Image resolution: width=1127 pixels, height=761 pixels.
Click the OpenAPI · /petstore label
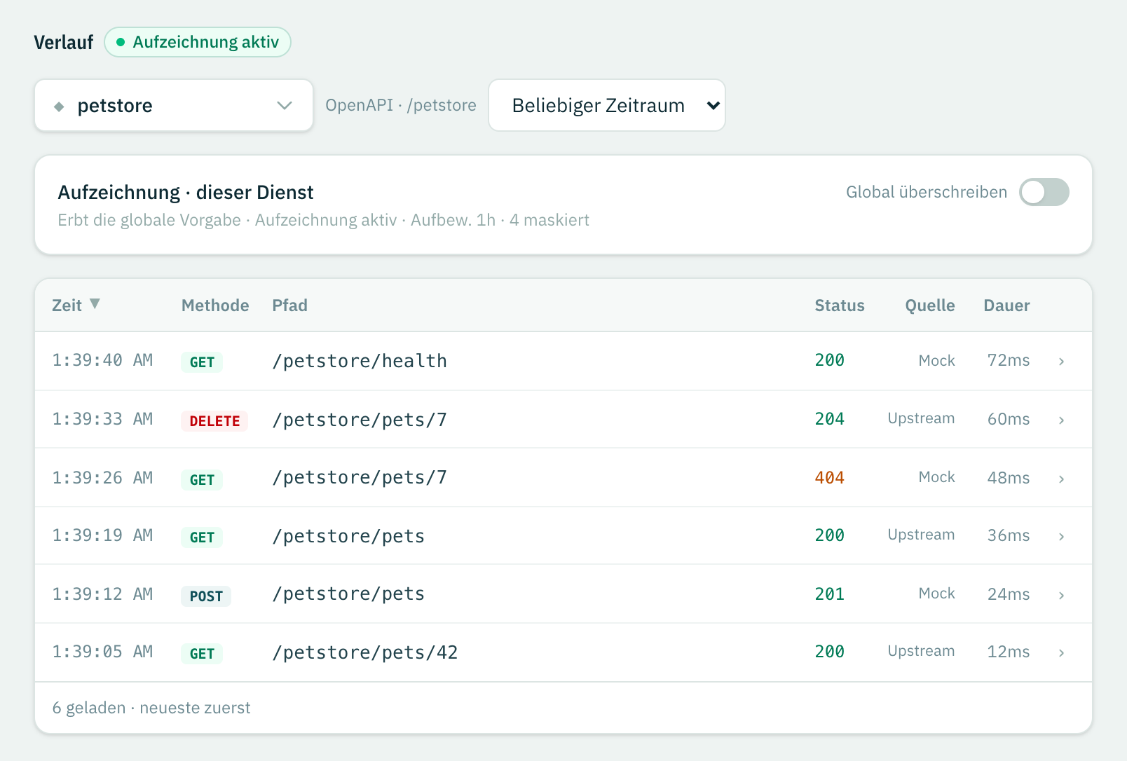pos(401,105)
